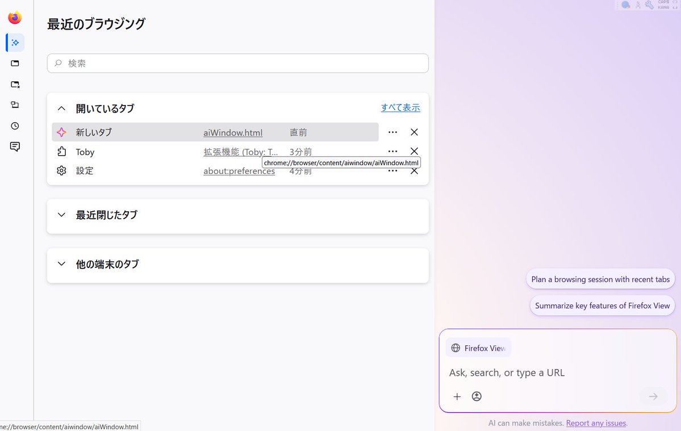Screen dimensions: 681x431
Task: Select the 新しいタブ row title
Action: tap(94, 132)
